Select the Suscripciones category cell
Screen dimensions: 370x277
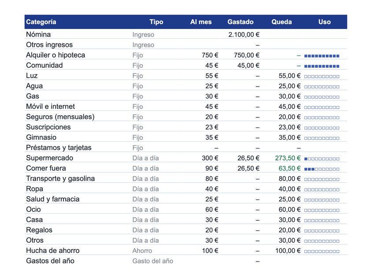48,127
